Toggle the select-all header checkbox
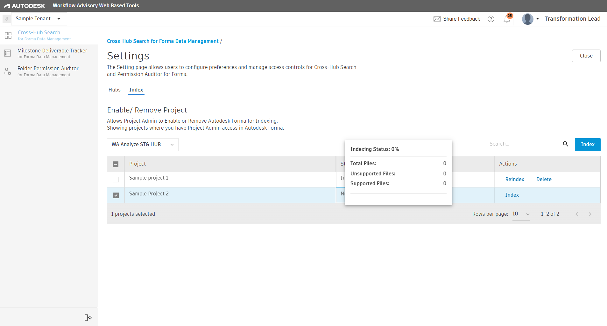The width and height of the screenshot is (607, 326). pyautogui.click(x=116, y=164)
